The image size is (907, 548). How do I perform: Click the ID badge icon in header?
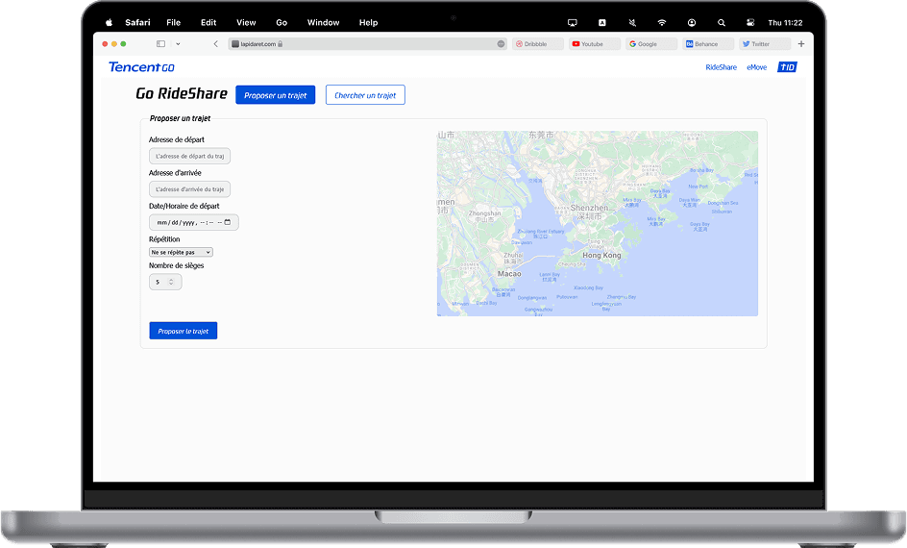click(787, 67)
